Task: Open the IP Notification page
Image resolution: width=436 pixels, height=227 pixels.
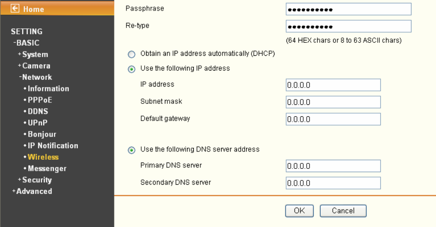Action: (x=53, y=146)
